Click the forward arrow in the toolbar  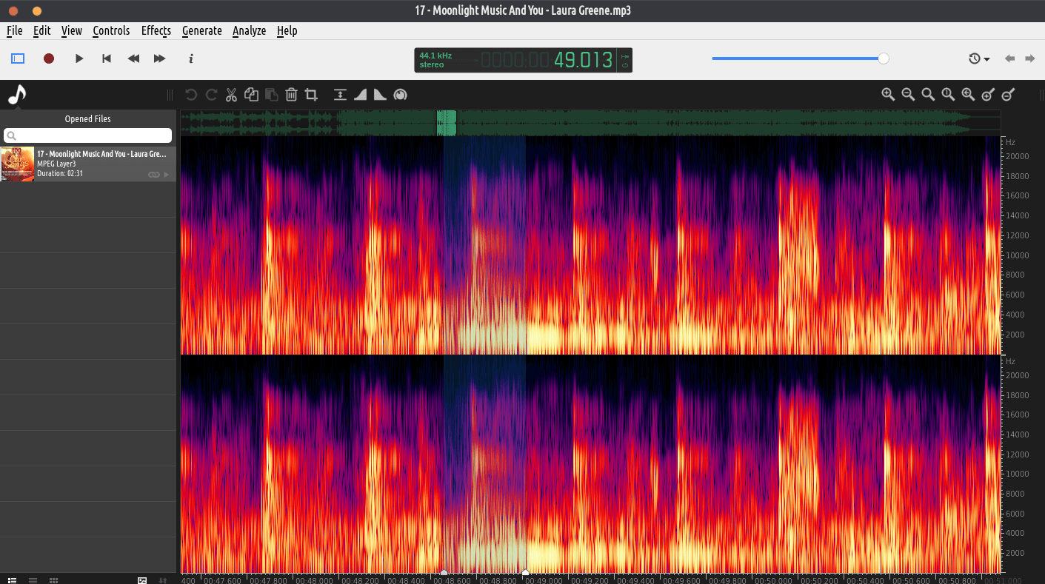(1029, 58)
